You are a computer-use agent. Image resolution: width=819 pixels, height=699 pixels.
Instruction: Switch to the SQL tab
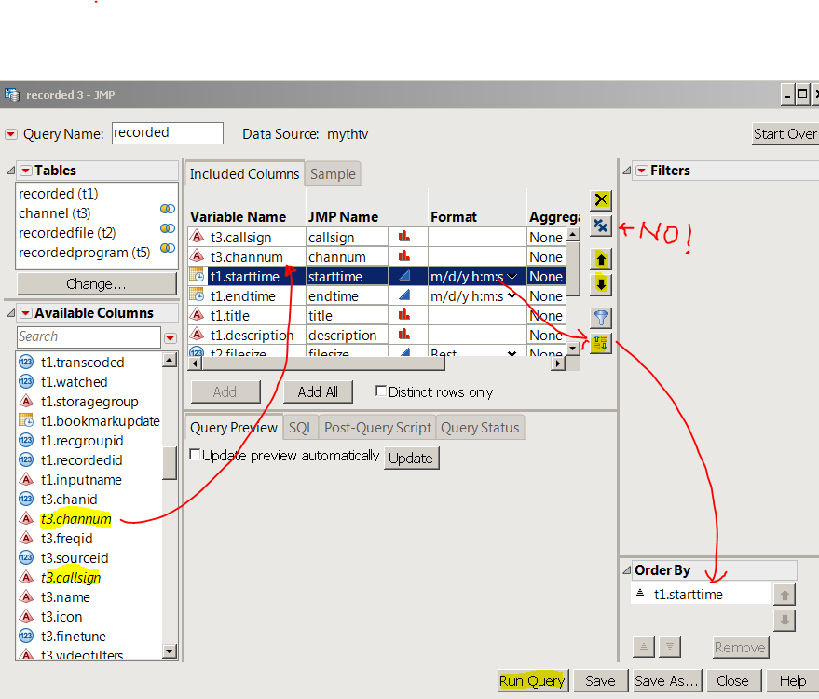(300, 427)
